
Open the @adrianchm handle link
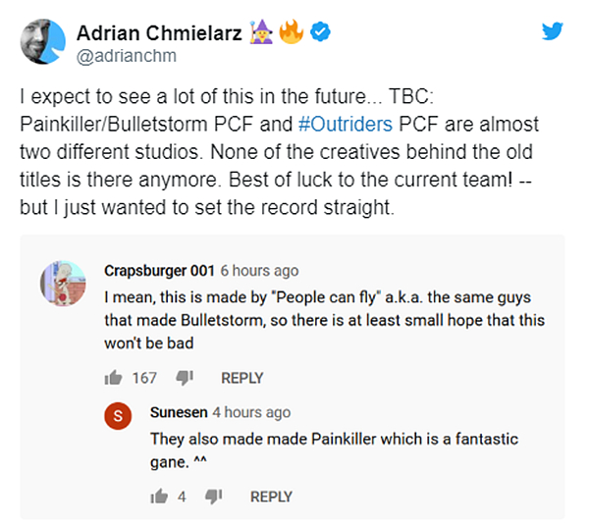[x=127, y=56]
